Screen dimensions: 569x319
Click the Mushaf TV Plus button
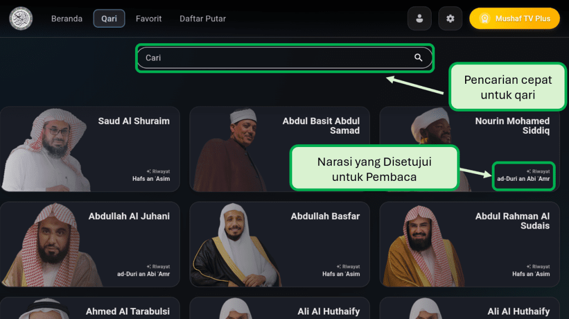coord(515,18)
